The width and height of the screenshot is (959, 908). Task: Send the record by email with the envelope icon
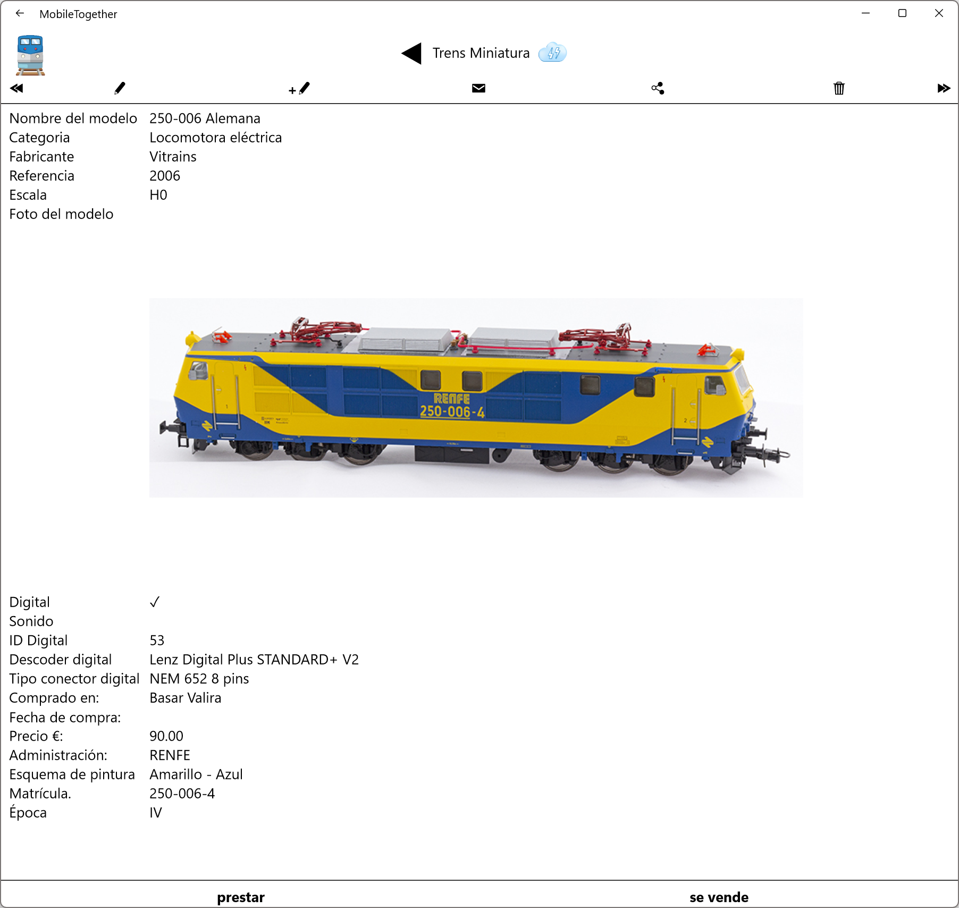tap(478, 88)
